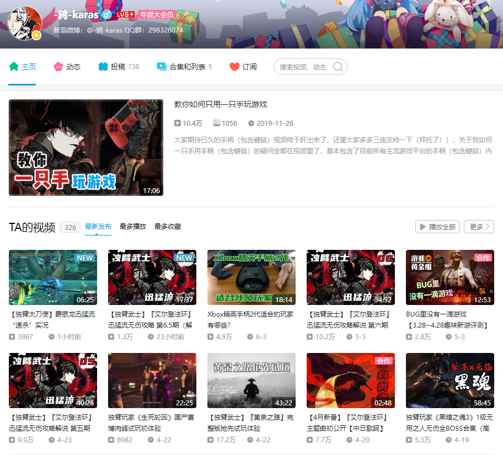
Task: Open 迅猛流无伤攻略 第6.5期 thumbnail
Action: (152, 277)
